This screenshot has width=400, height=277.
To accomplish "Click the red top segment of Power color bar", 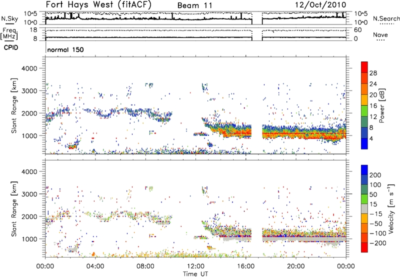I will pos(364,67).
